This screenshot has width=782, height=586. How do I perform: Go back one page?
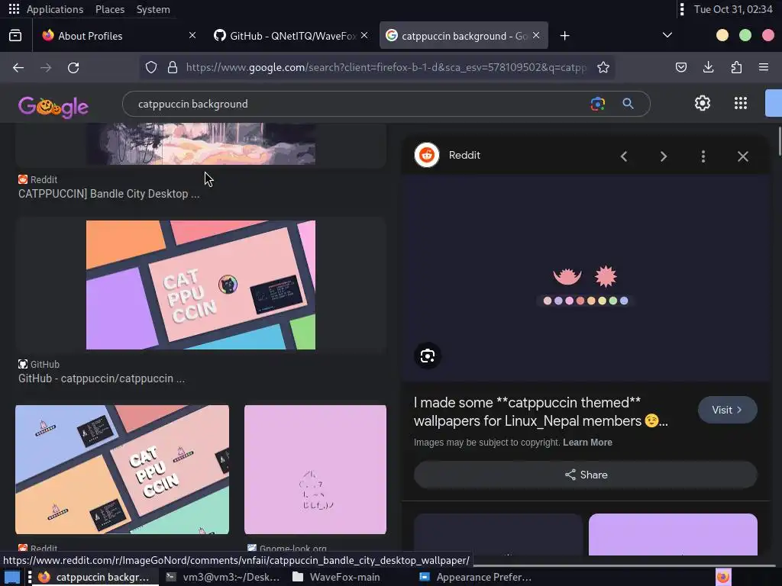point(18,67)
